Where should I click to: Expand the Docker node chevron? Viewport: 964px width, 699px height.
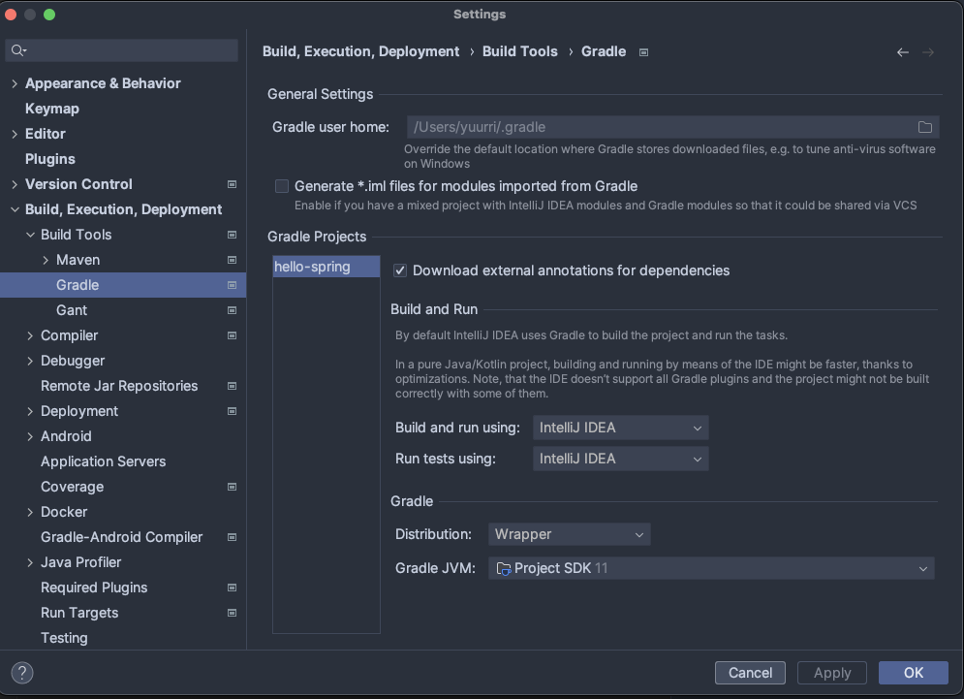30,512
